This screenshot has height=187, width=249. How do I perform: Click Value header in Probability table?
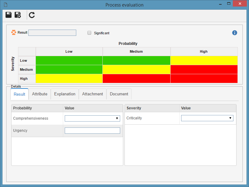(x=93, y=108)
